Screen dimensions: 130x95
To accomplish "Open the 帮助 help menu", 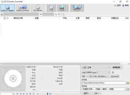I will pos(126,5).
